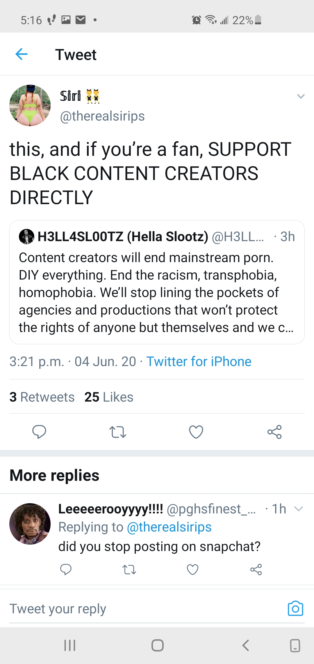The image size is (314, 664).
Task: Share the Leeeeerooyyyy reply
Action: point(256,570)
